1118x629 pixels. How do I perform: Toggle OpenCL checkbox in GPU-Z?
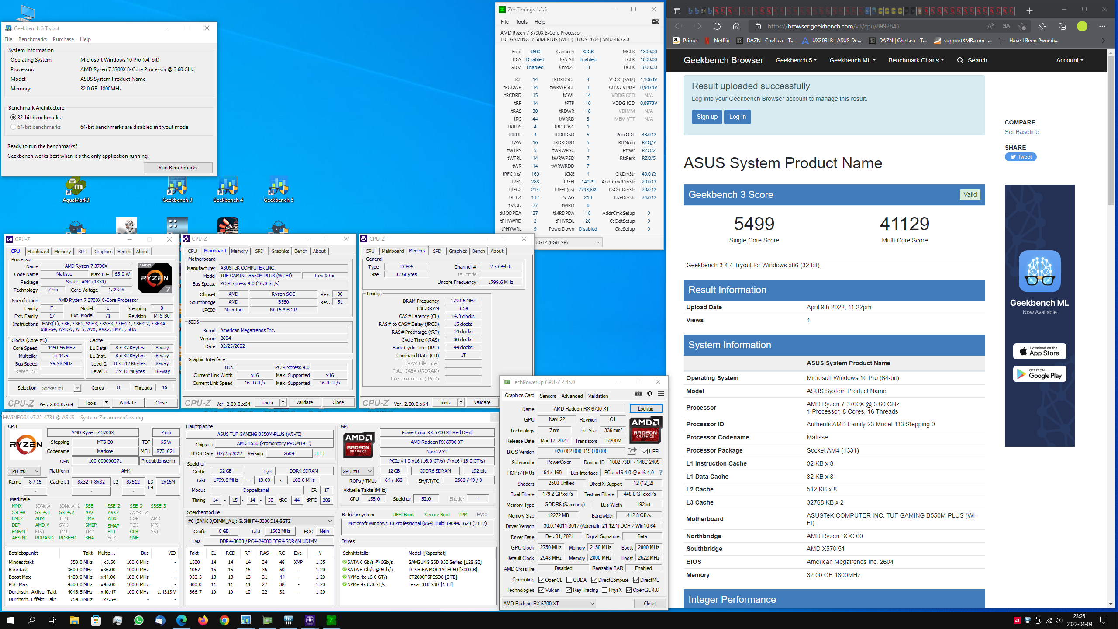(x=542, y=580)
